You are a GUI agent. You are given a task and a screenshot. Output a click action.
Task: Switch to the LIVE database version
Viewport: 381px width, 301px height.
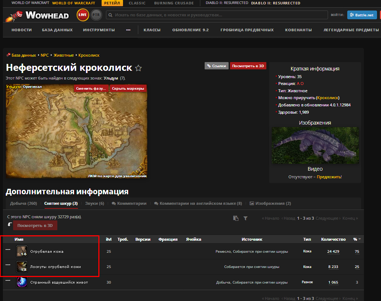[x=83, y=15]
